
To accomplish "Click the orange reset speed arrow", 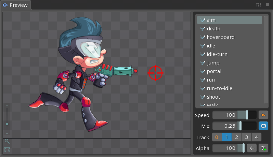I will 263,115.
